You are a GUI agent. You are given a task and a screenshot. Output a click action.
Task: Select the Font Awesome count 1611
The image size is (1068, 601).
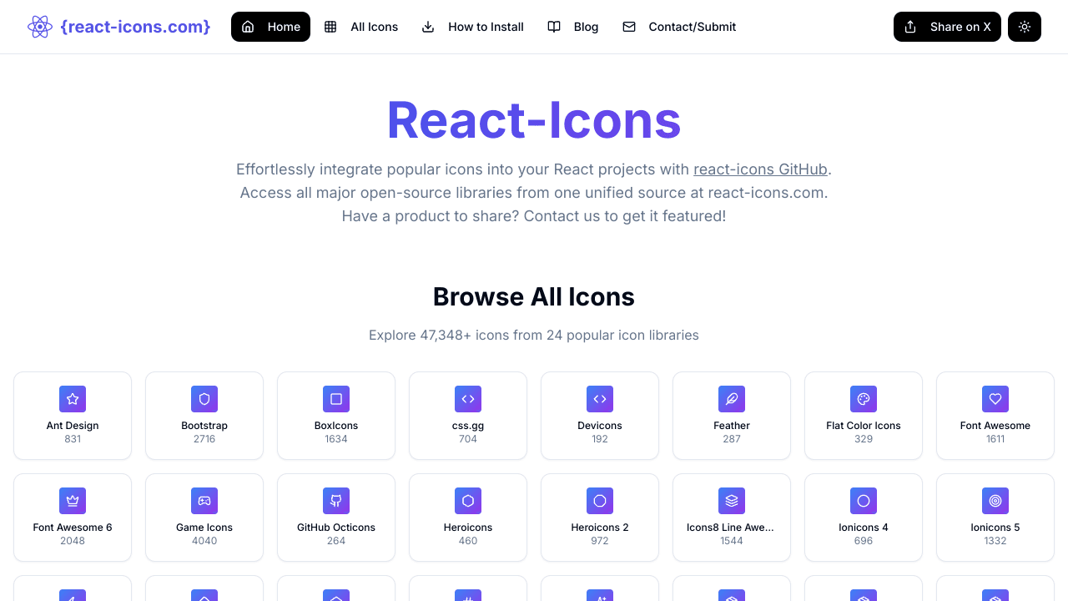click(x=995, y=439)
